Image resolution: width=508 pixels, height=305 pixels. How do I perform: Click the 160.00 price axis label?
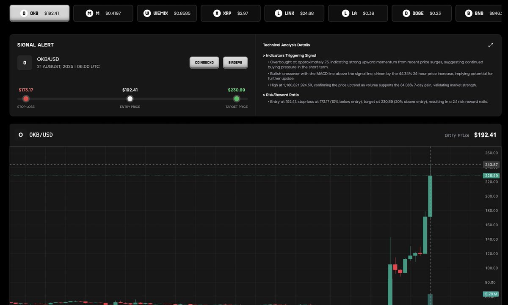click(491, 225)
